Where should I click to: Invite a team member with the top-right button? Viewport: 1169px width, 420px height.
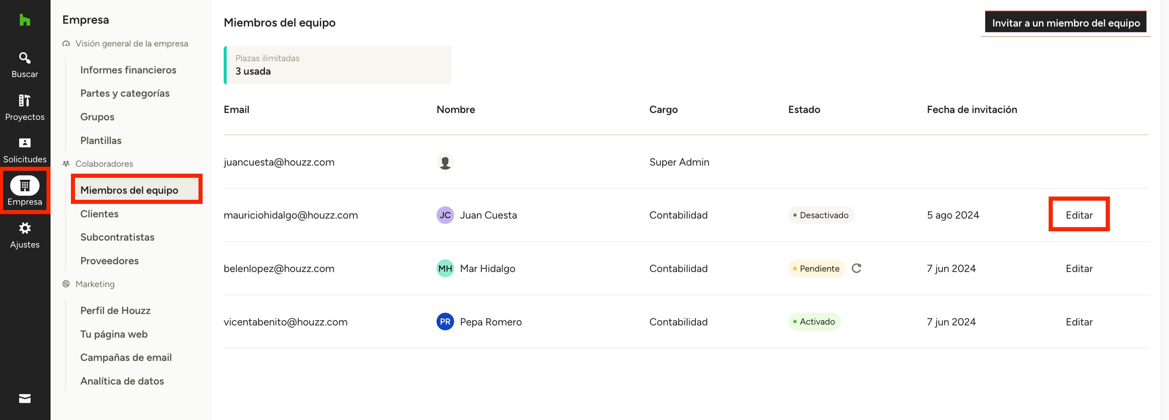pos(1065,23)
